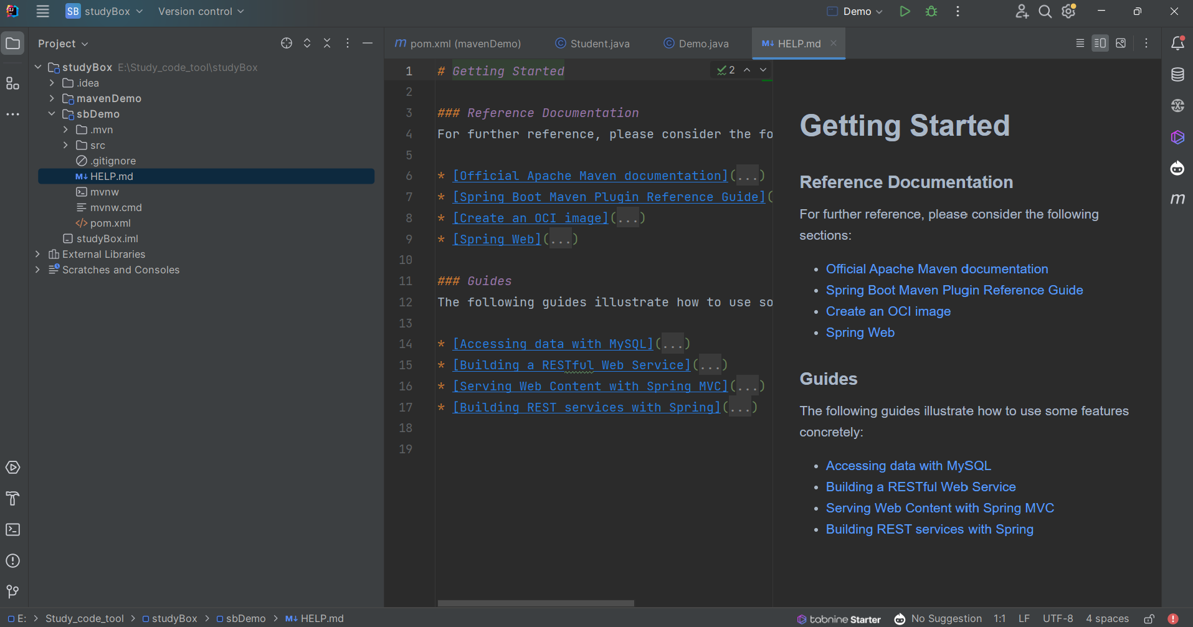Expand External Libraries node
Viewport: 1193px width, 627px height.
[x=38, y=254]
